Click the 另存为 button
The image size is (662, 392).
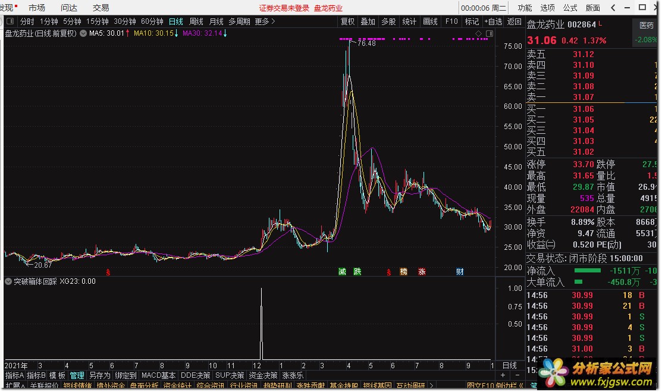(100, 375)
